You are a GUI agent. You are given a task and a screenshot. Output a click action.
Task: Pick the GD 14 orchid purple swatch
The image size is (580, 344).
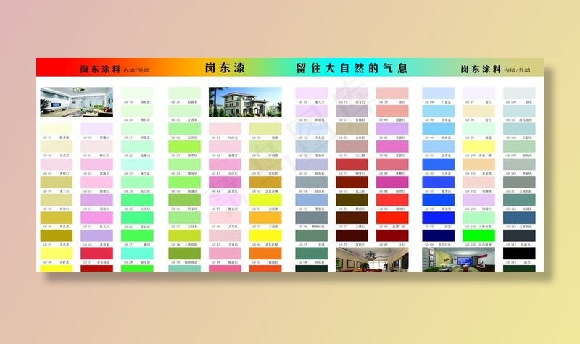97,200
